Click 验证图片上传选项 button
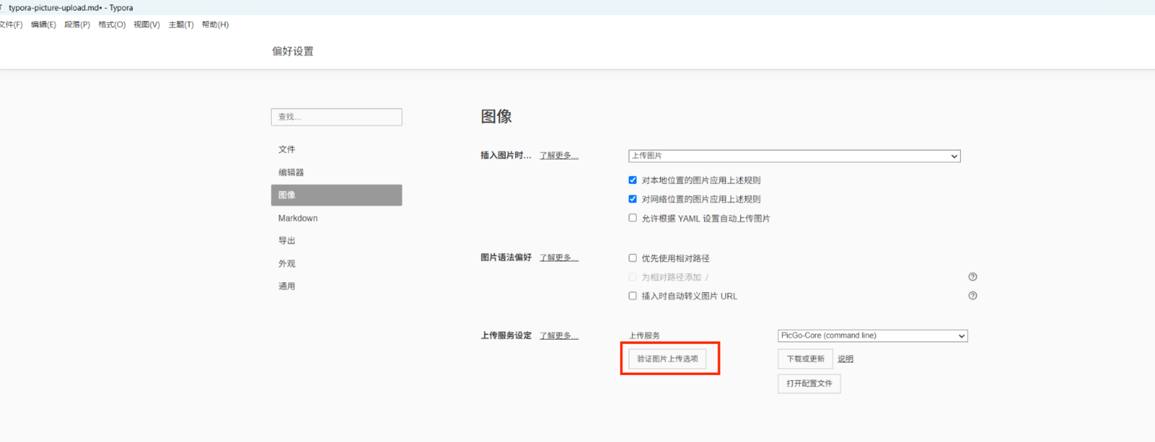1155x442 pixels. pos(667,359)
